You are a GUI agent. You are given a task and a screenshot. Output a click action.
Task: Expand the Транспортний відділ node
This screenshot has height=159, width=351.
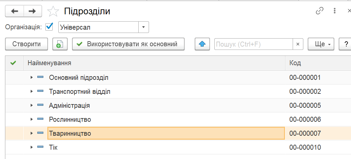pyautogui.click(x=32, y=91)
